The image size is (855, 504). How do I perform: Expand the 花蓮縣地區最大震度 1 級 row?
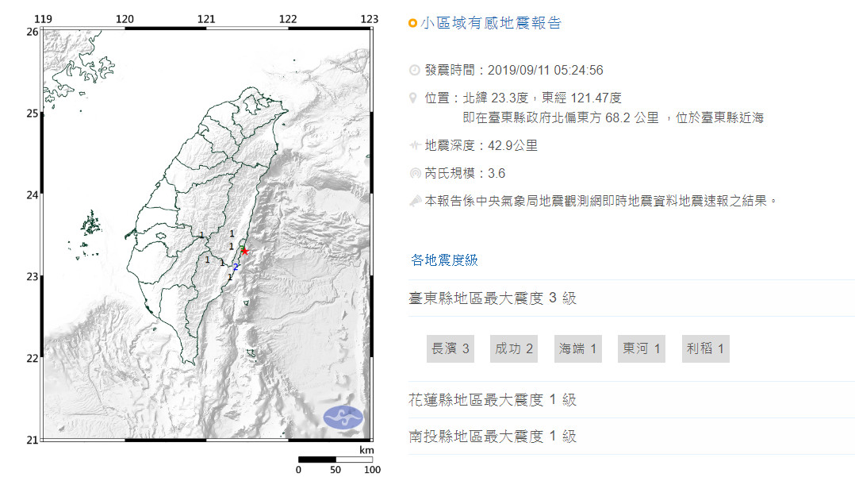click(492, 400)
